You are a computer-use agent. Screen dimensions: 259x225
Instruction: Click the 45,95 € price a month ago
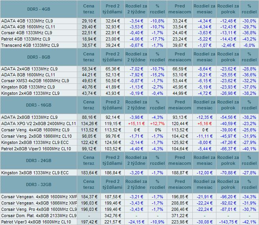180,87
